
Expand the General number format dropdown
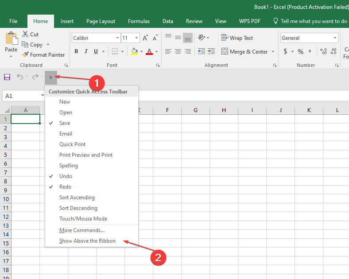(335, 38)
